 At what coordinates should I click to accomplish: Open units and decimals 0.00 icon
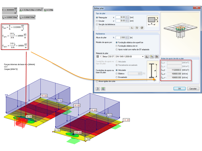(x=103, y=89)
